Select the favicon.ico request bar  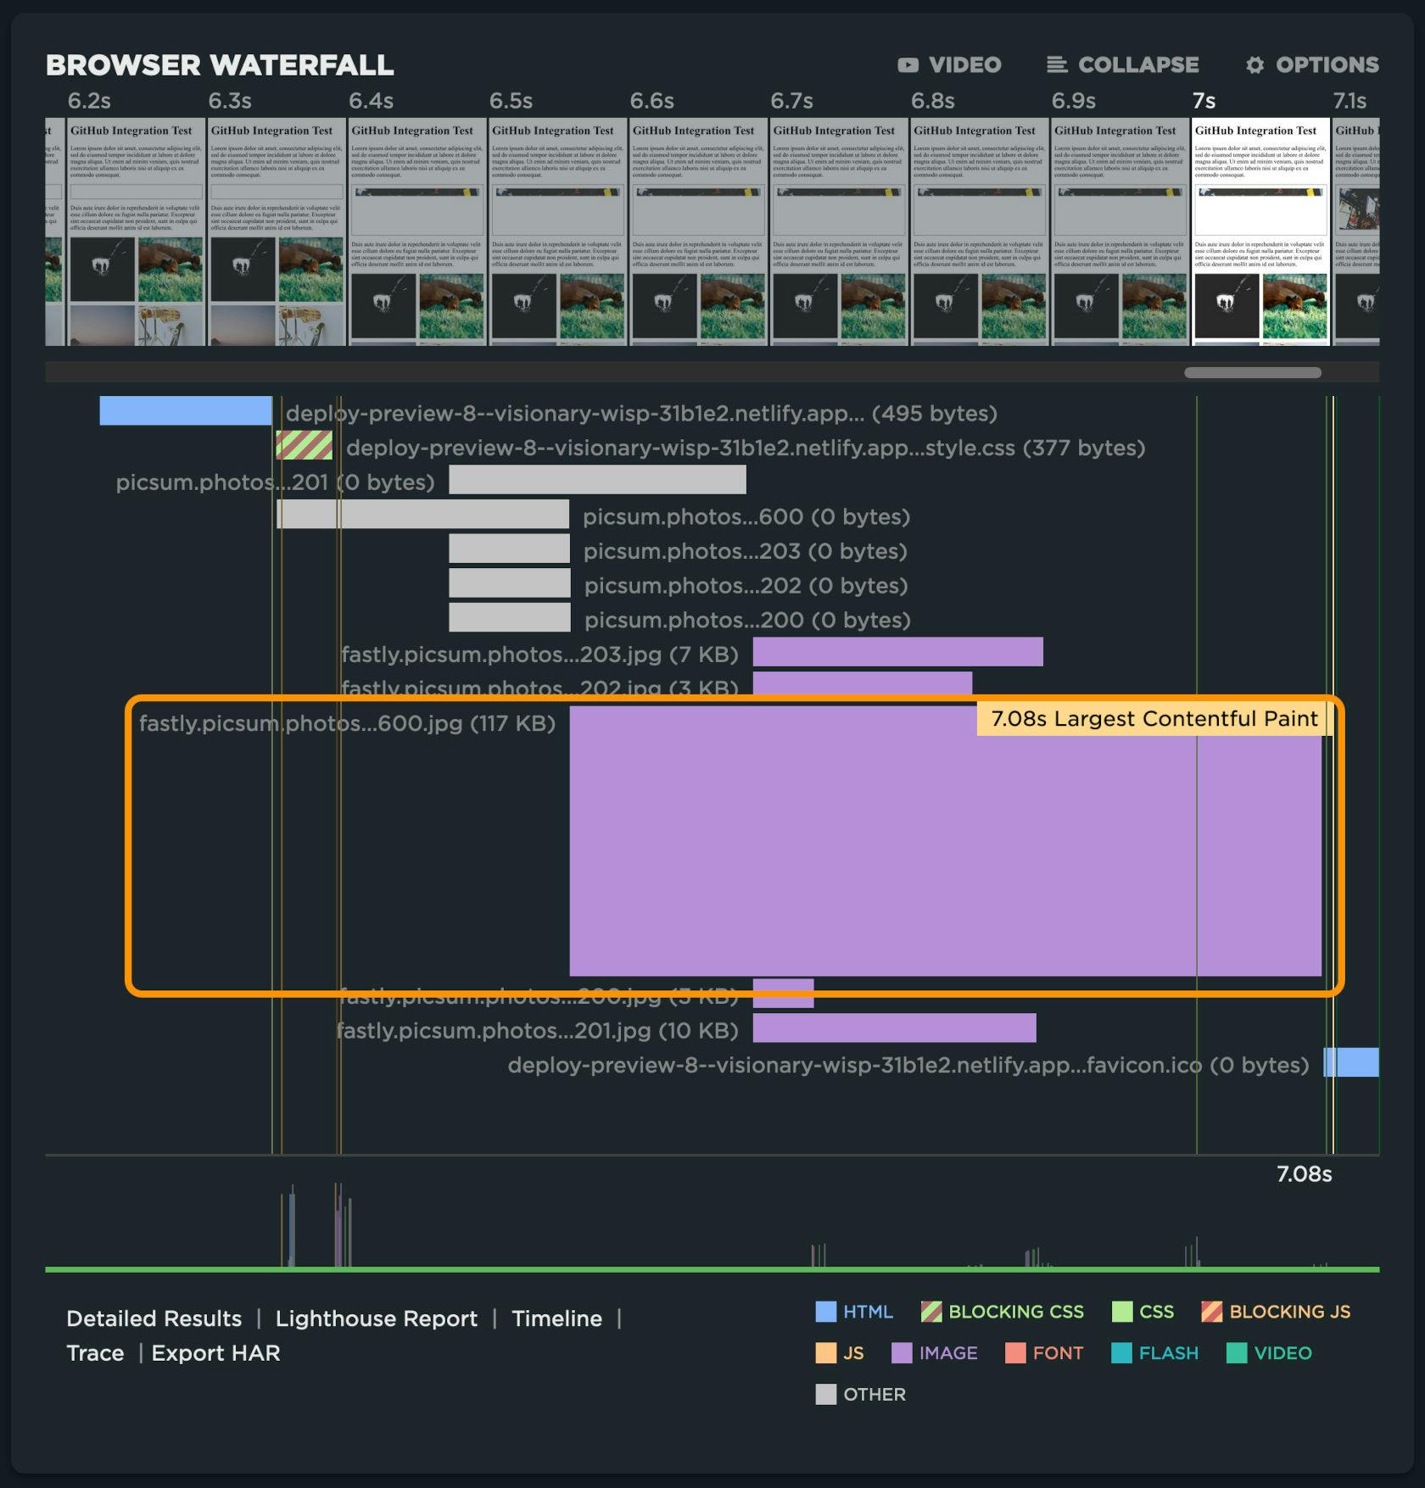coord(1352,1063)
